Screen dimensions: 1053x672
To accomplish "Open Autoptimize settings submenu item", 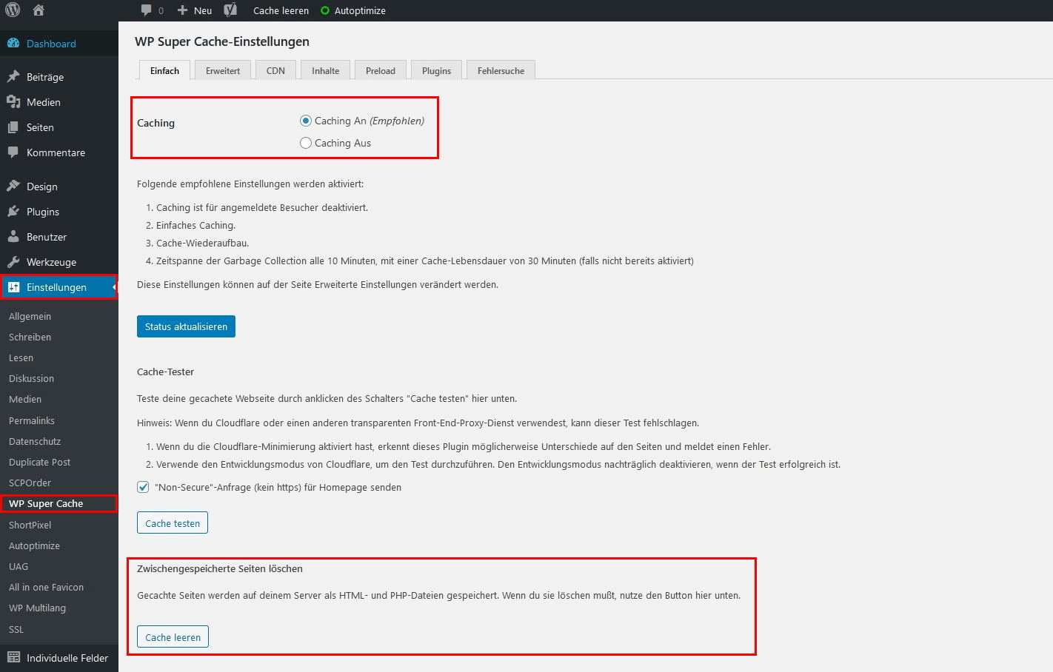I will [x=34, y=545].
